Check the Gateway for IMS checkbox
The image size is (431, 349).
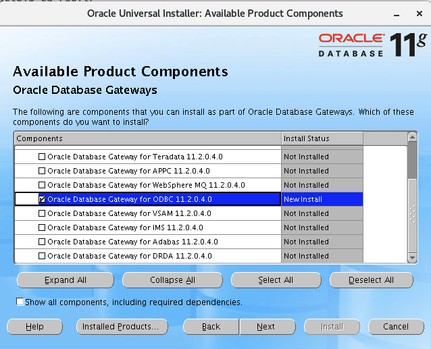point(42,227)
